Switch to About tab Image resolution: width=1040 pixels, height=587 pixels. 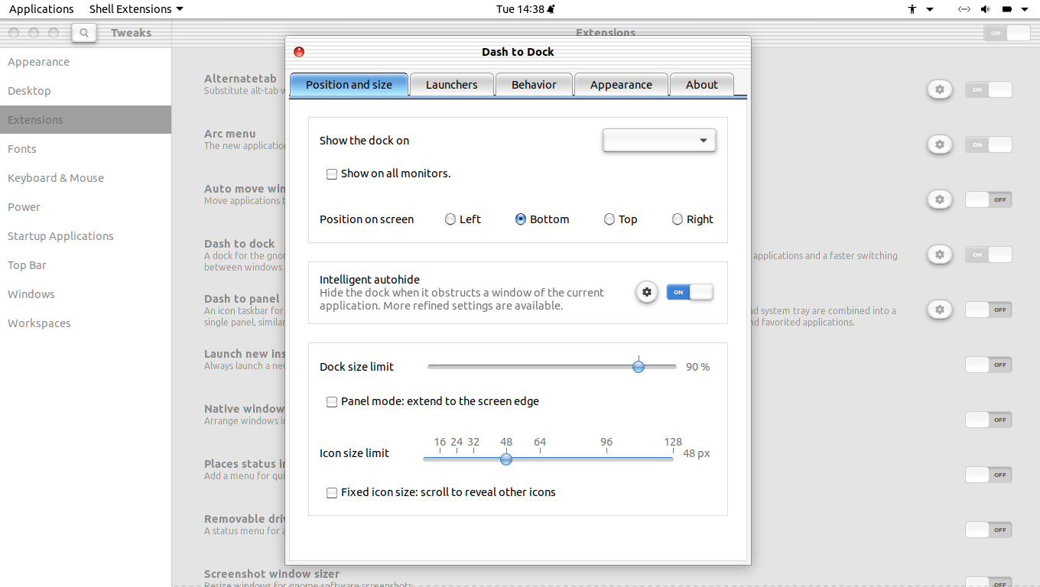[702, 85]
